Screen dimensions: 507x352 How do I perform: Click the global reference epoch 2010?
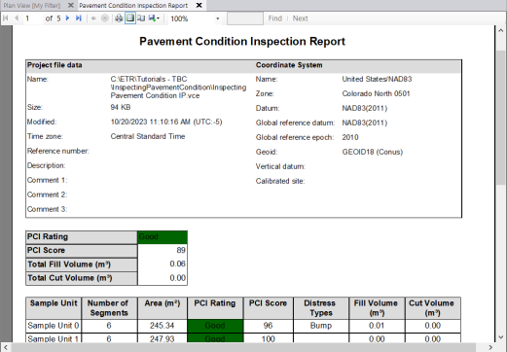[350, 137]
